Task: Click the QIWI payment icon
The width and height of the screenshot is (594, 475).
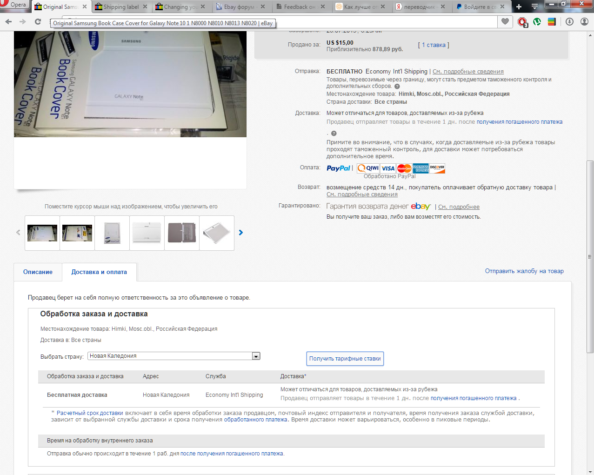Action: (368, 168)
